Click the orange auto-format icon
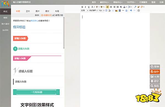This screenshot has height=107, width=165. 142,7
